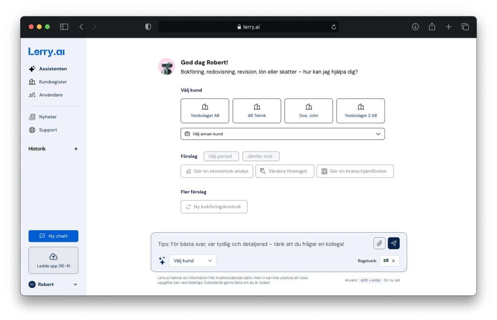This screenshot has height=320, width=497.
Task: Send the message with the paper plane icon
Action: (x=393, y=243)
